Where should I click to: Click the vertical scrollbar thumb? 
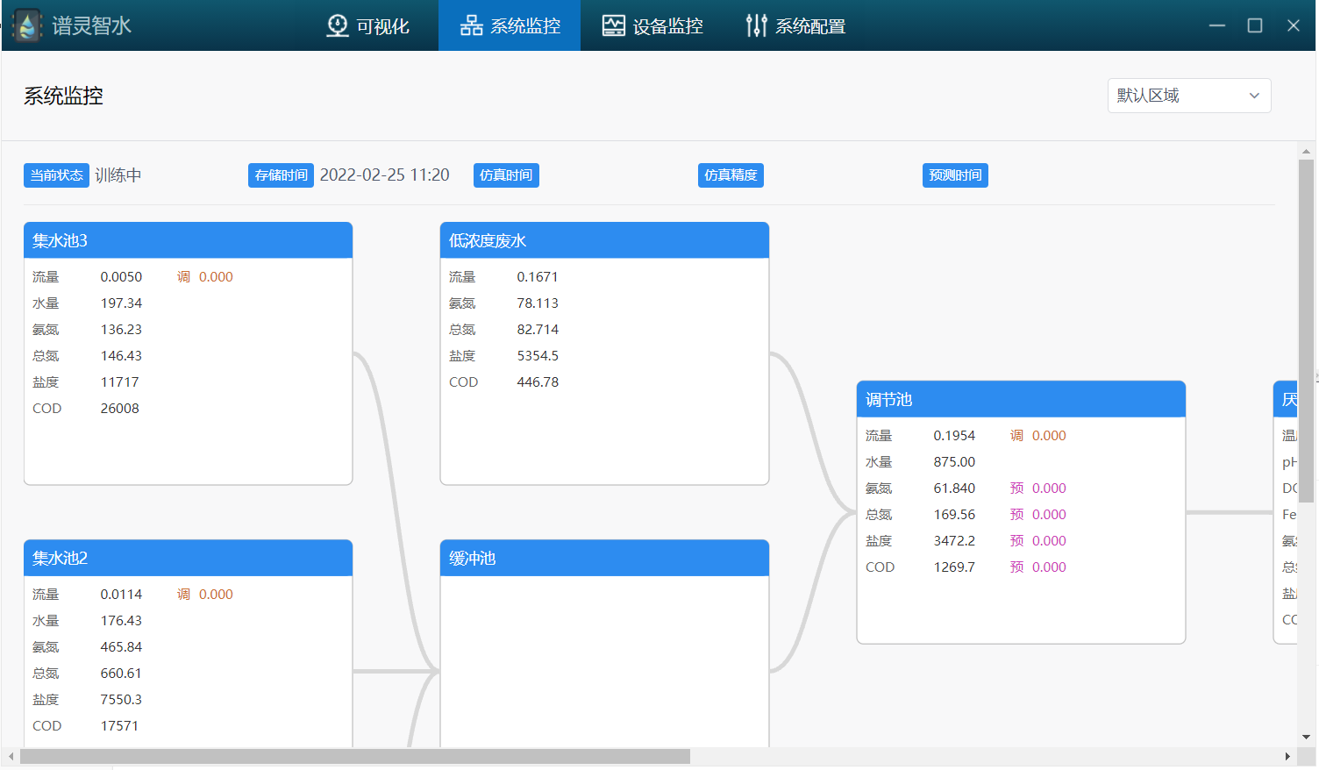[x=1306, y=331]
